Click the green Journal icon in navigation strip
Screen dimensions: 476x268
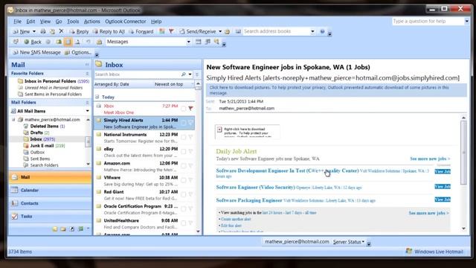81,229
